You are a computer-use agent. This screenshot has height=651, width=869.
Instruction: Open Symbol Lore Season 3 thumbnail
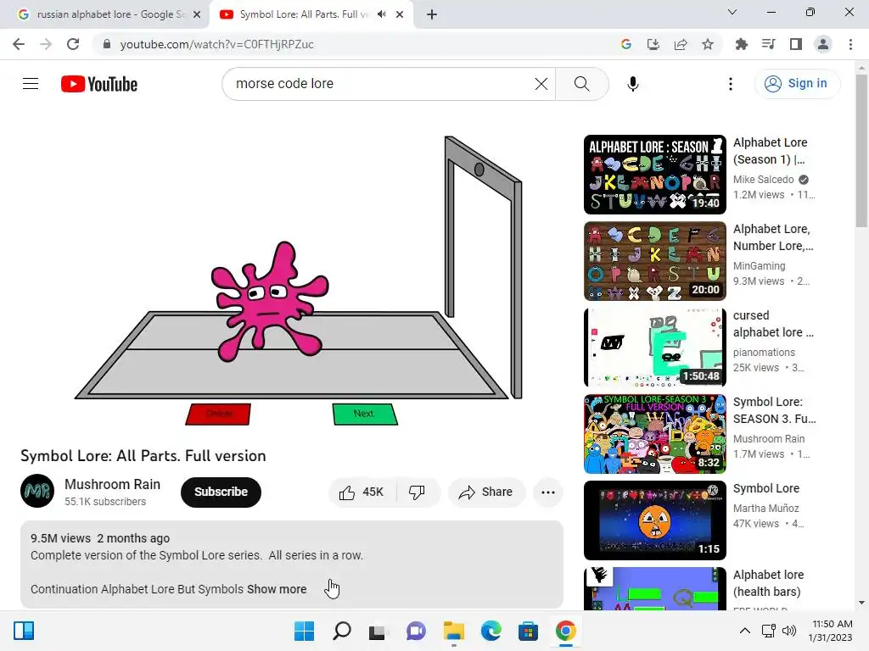pyautogui.click(x=654, y=433)
